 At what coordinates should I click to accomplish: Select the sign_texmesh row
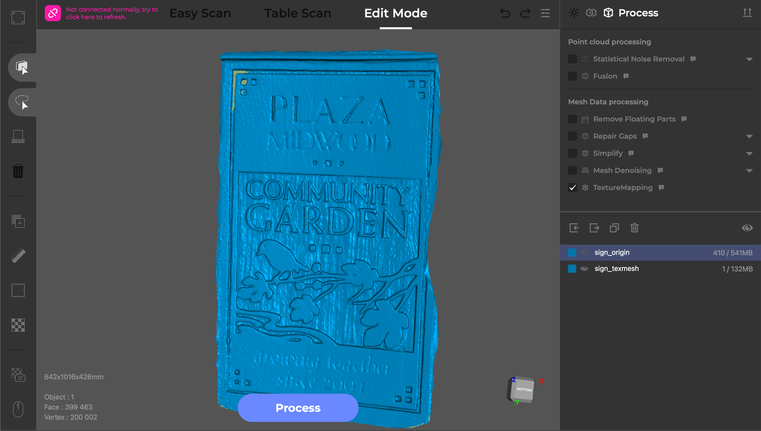(x=660, y=269)
